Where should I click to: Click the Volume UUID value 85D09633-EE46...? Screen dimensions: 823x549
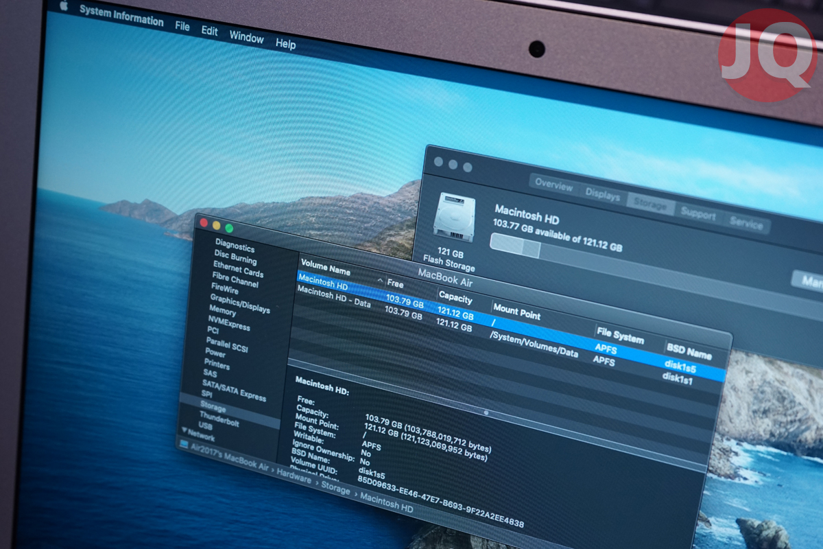(441, 501)
